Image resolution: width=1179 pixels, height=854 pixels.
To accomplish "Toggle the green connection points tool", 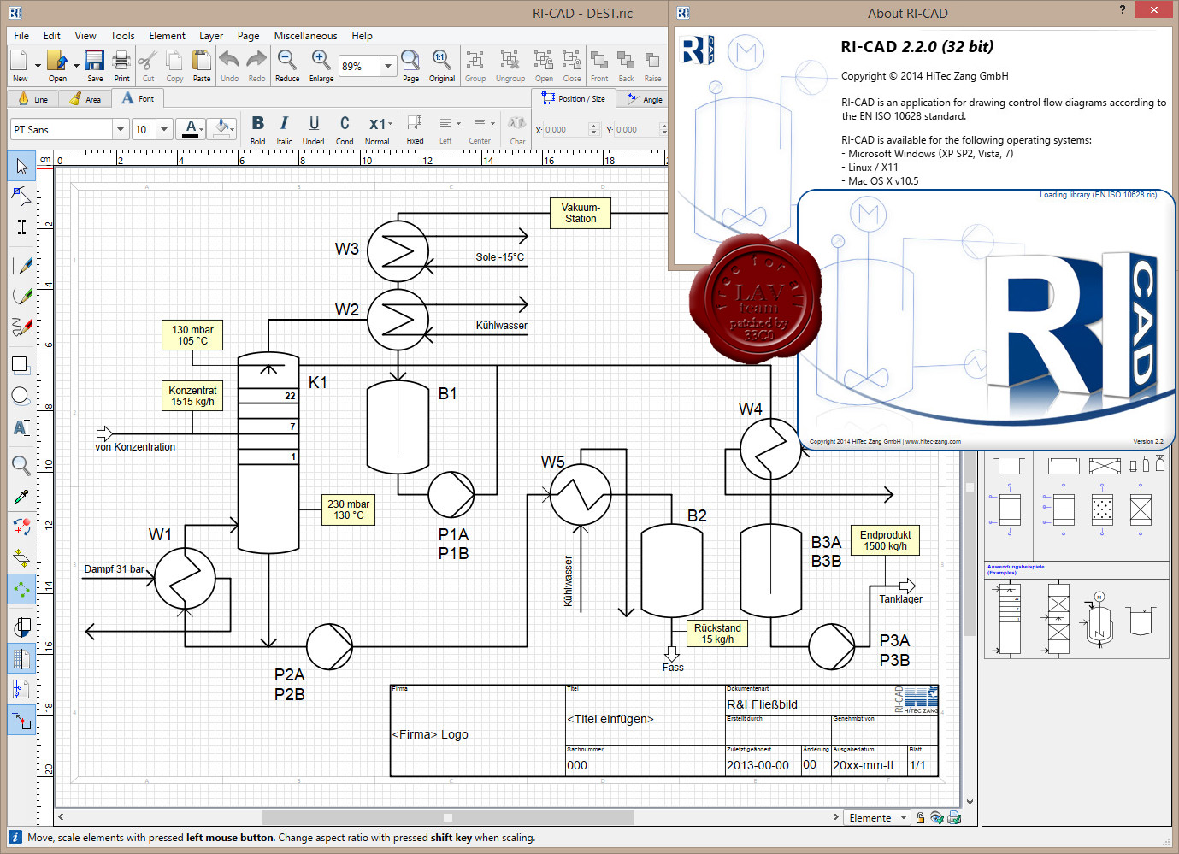I will pyautogui.click(x=21, y=588).
